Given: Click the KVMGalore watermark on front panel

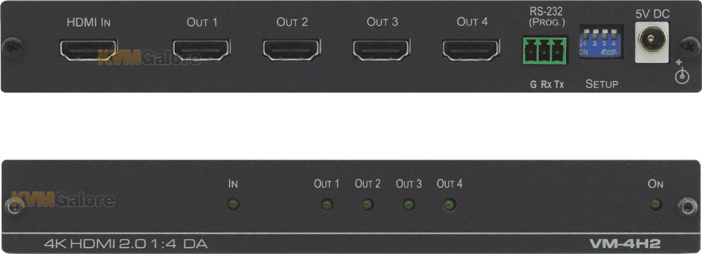Looking at the screenshot, I should pyautogui.click(x=63, y=199).
